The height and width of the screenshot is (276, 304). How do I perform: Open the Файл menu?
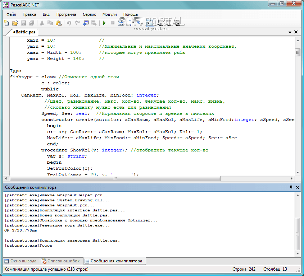click(11, 14)
